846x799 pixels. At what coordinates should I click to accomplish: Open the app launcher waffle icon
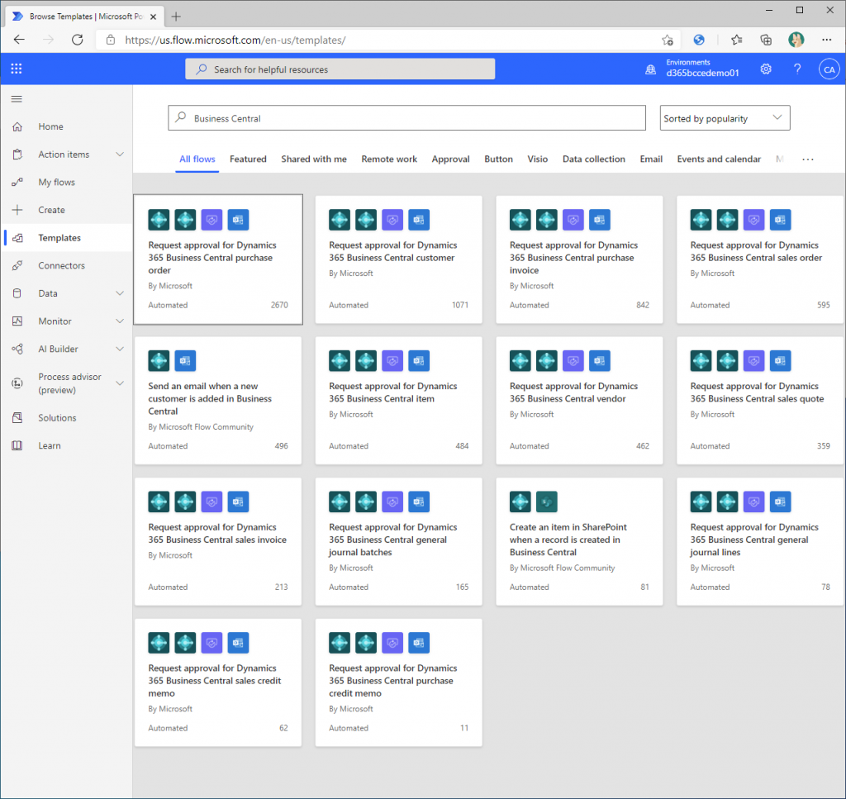pyautogui.click(x=17, y=69)
